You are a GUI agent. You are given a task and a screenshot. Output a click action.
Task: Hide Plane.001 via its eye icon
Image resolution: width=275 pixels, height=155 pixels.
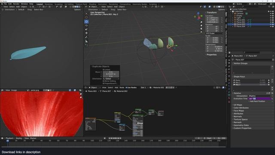tap(271, 20)
